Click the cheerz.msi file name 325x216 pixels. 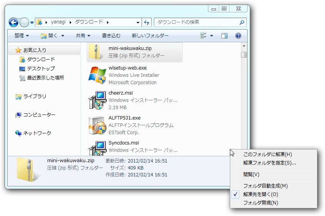[x=120, y=93]
